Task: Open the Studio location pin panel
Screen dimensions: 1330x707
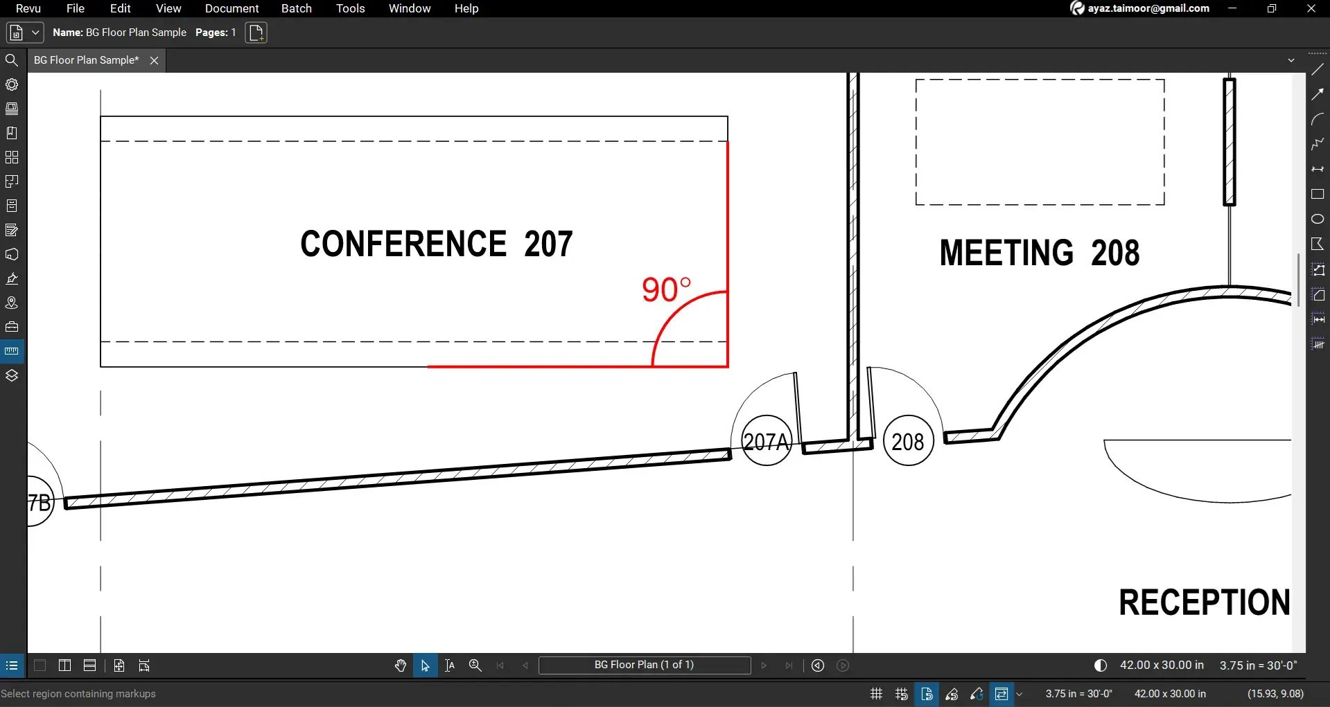Action: pos(12,303)
